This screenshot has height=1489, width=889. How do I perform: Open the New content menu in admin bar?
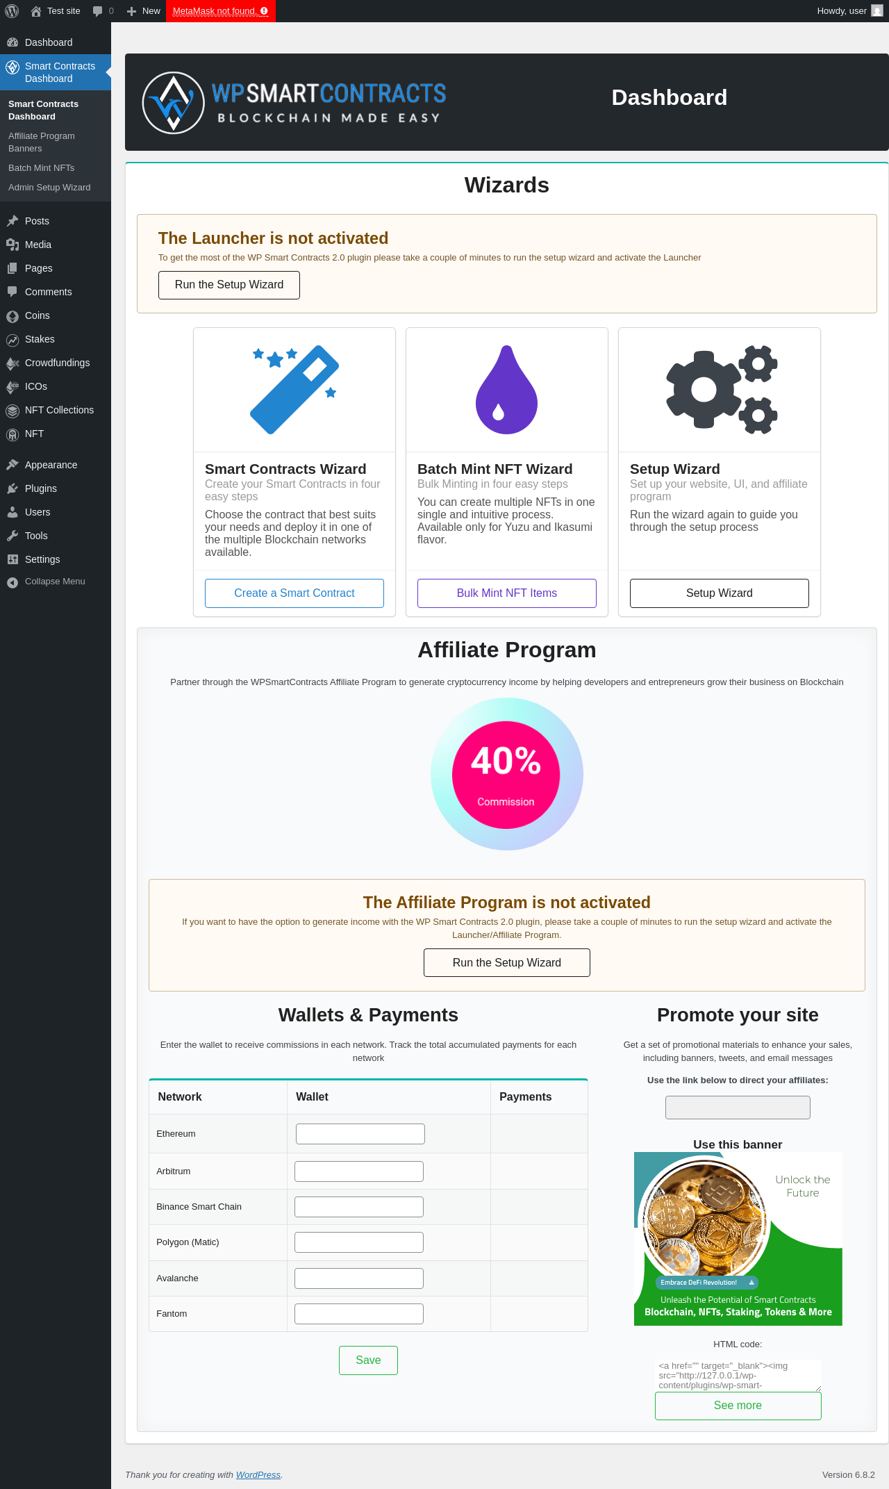(x=143, y=11)
